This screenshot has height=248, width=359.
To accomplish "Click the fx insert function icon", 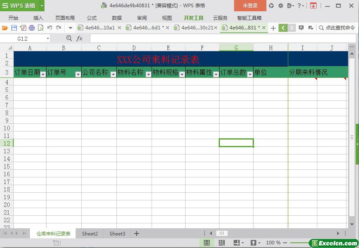I will [80, 38].
